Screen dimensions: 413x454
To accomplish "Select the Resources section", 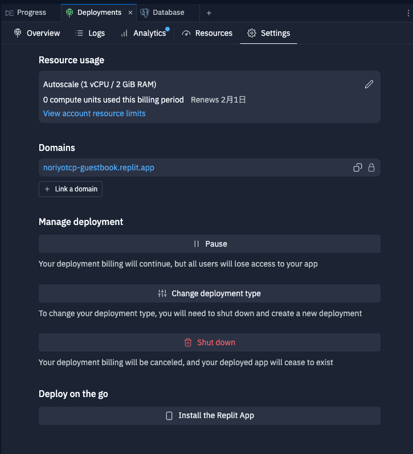I will click(x=207, y=33).
